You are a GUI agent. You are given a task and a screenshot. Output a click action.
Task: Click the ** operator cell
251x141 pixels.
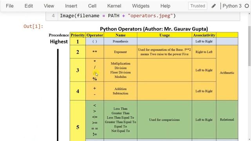(95, 52)
